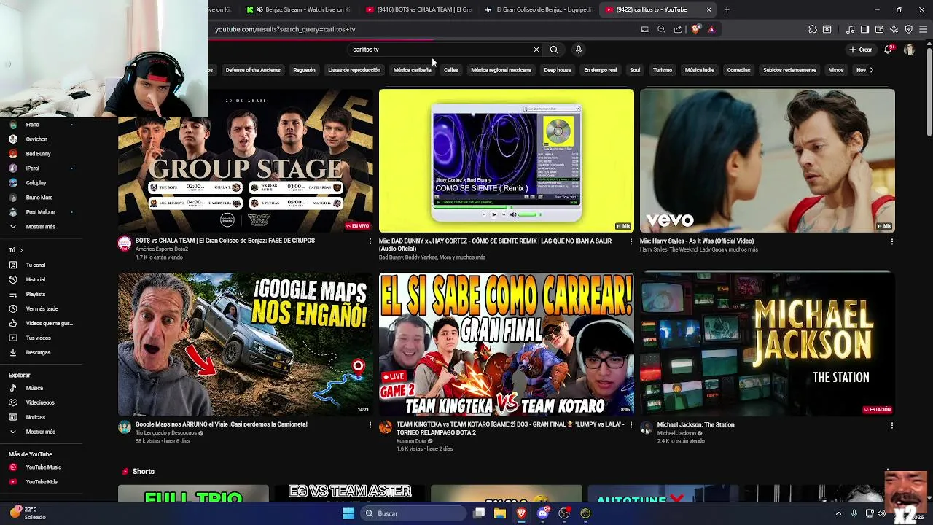Viewport: 933px width, 525px height.
Task: Open options menu for Bad Bunny Jhay Cortez mix
Action: pos(631,241)
